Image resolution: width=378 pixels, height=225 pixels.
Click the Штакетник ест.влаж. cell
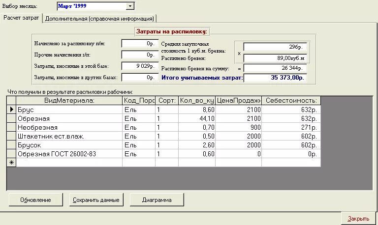click(x=69, y=136)
